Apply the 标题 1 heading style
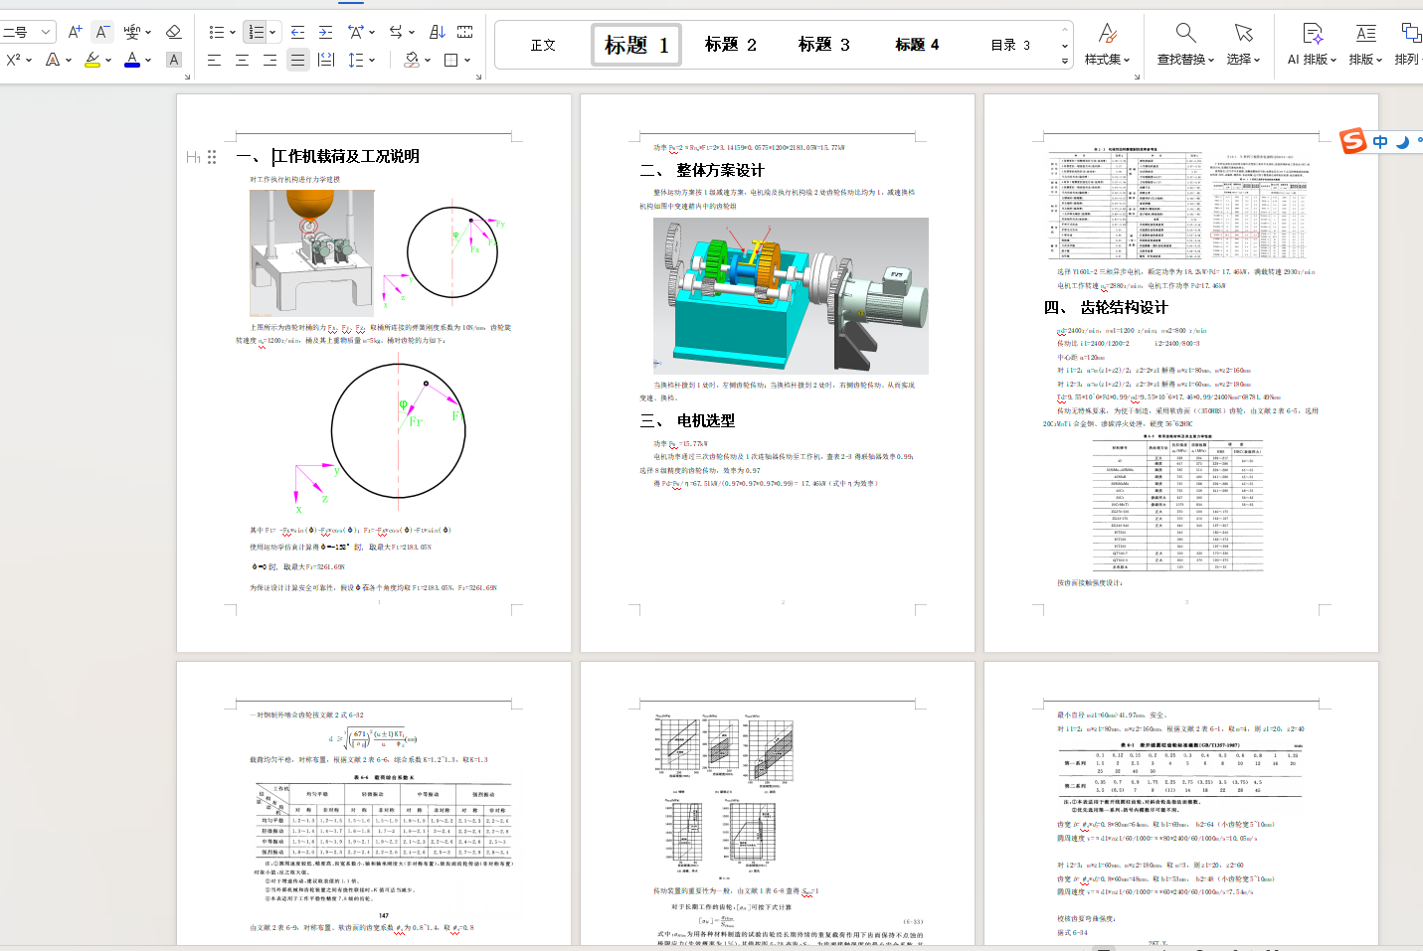 pyautogui.click(x=636, y=45)
